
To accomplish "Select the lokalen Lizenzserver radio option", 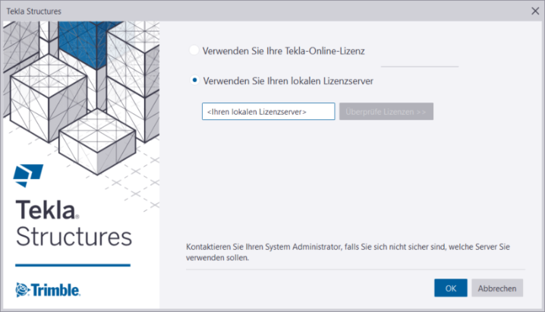I will click(194, 80).
